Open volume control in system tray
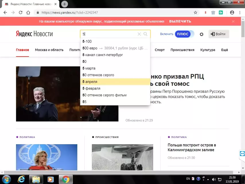The image size is (245, 184). (214, 179)
